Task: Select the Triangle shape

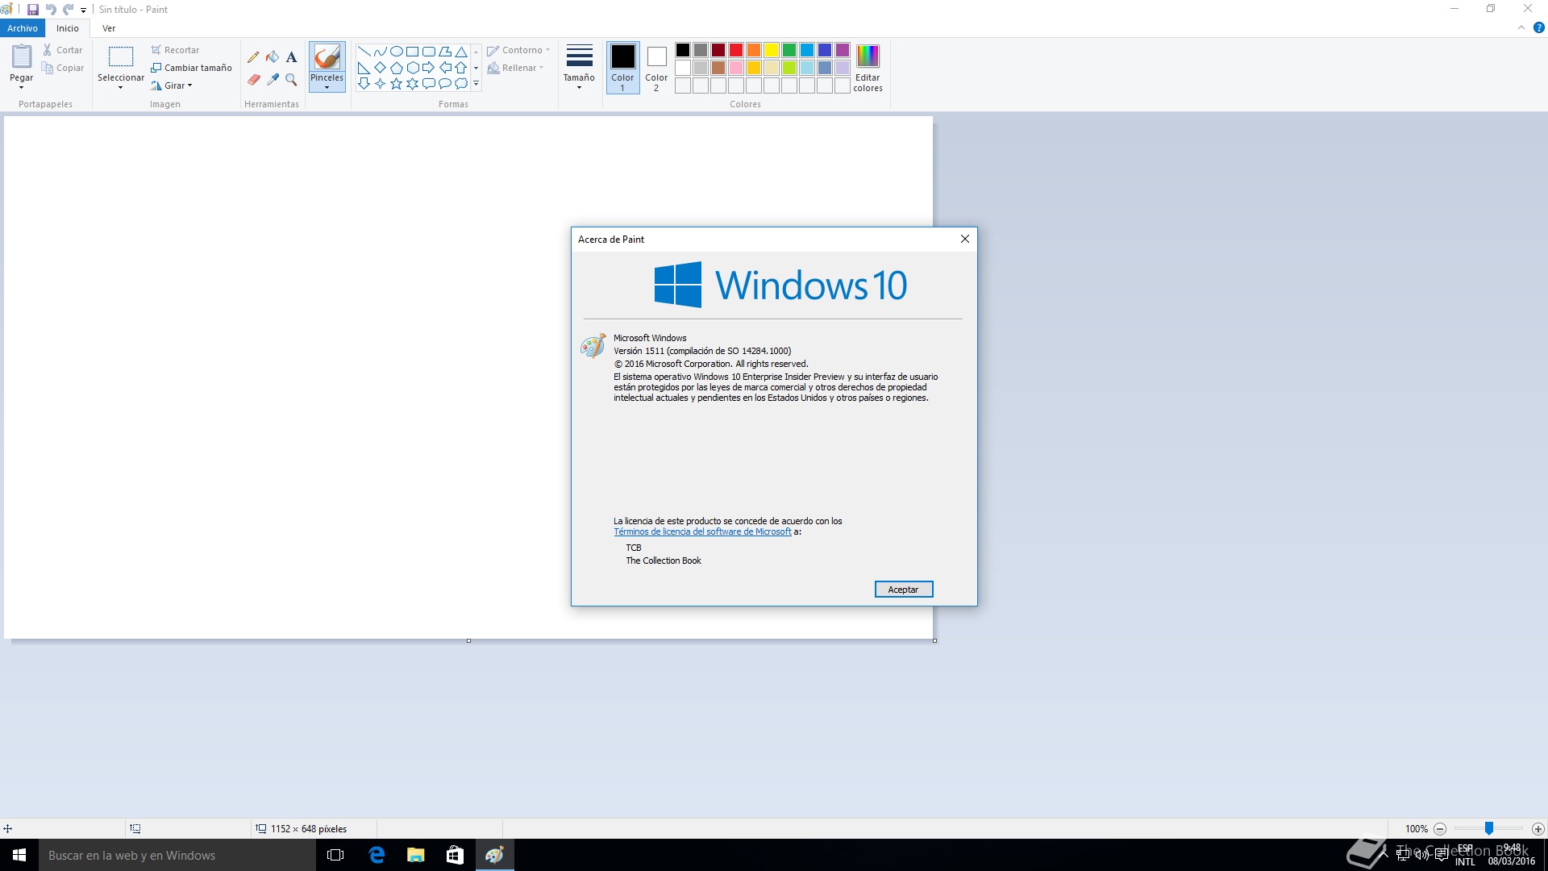Action: click(461, 52)
